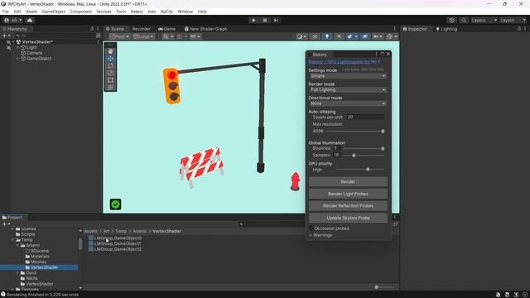
Task: Toggle the Inspector panel lock icon
Action: [519, 29]
